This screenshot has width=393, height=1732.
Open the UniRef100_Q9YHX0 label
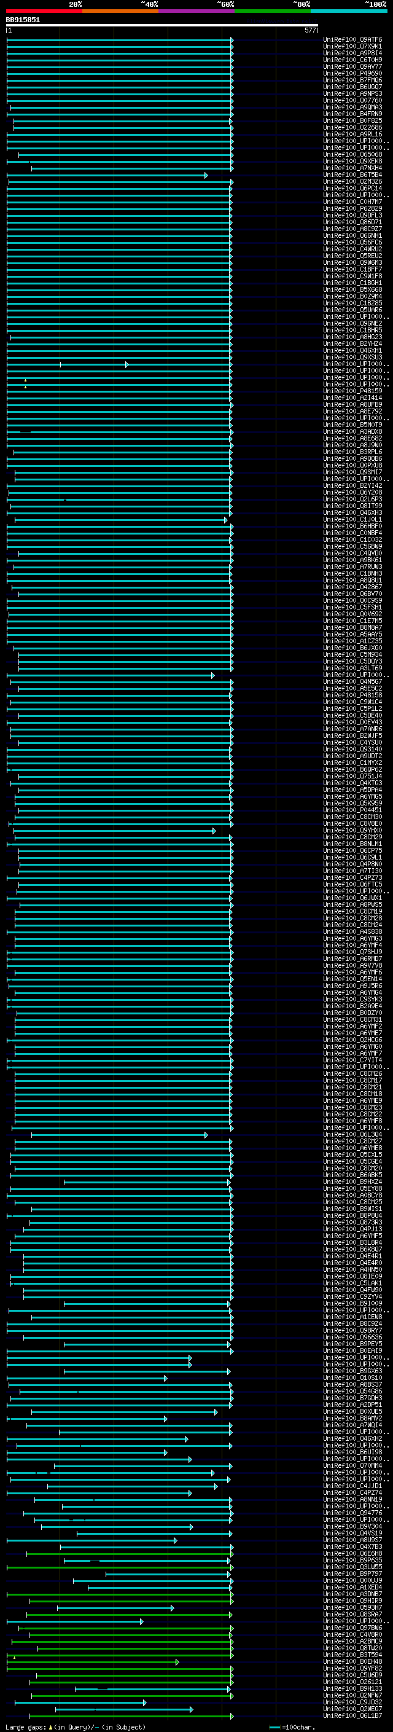pyautogui.click(x=352, y=829)
